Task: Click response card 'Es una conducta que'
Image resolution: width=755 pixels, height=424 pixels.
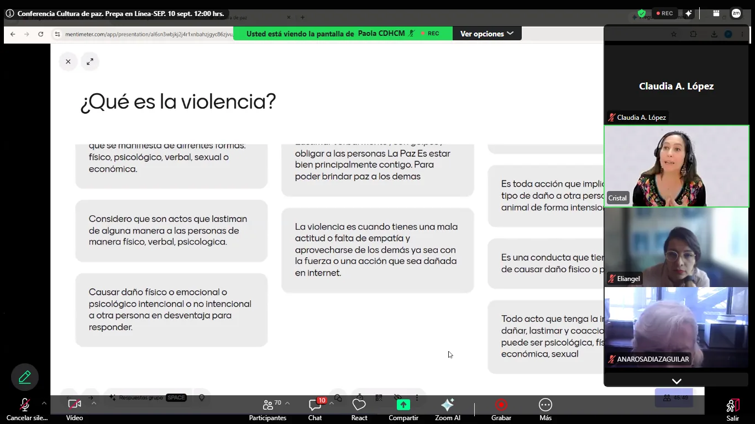Action: click(546, 263)
